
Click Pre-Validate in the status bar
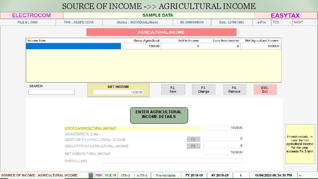166,175
